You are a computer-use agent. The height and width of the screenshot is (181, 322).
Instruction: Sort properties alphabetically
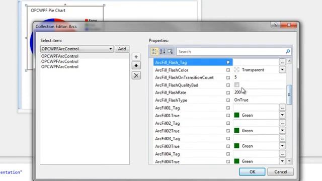point(162,51)
